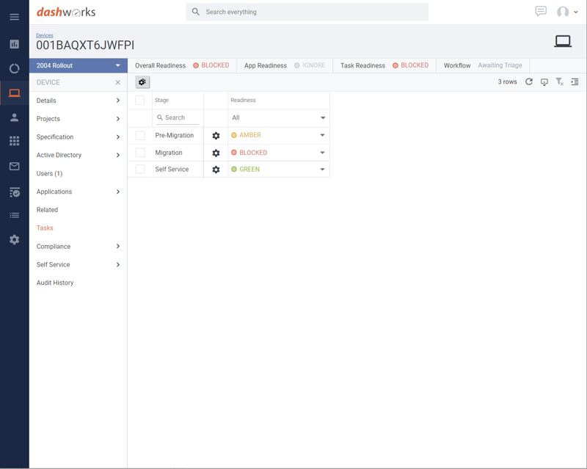Click the notifications chat icon
587x469 pixels.
(541, 12)
